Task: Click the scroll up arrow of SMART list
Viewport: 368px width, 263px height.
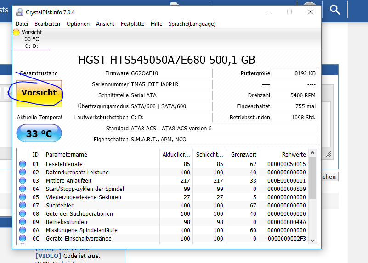Action: [x=312, y=153]
